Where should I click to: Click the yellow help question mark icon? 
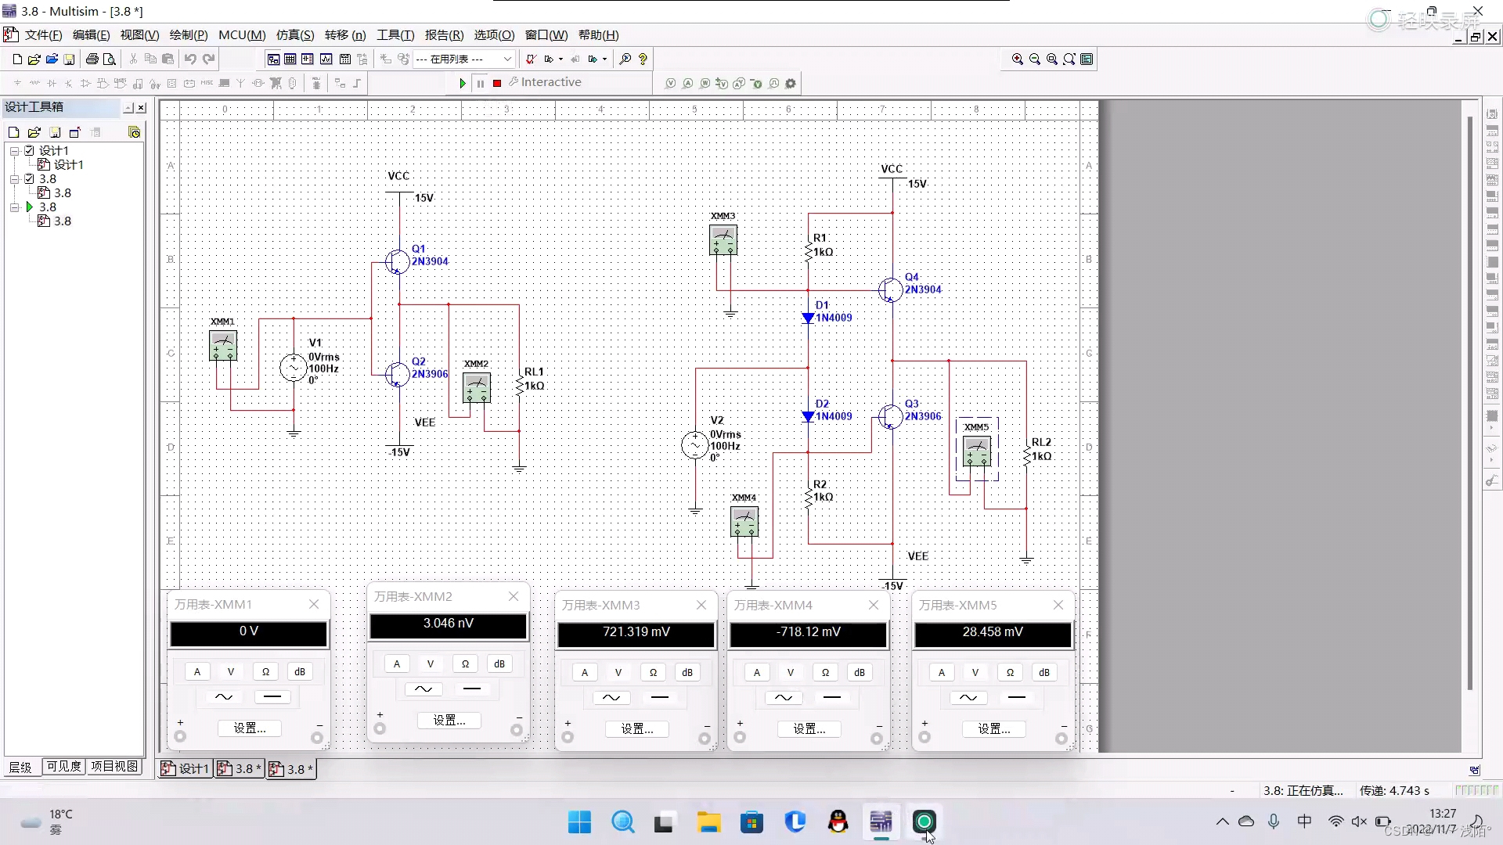(x=643, y=59)
